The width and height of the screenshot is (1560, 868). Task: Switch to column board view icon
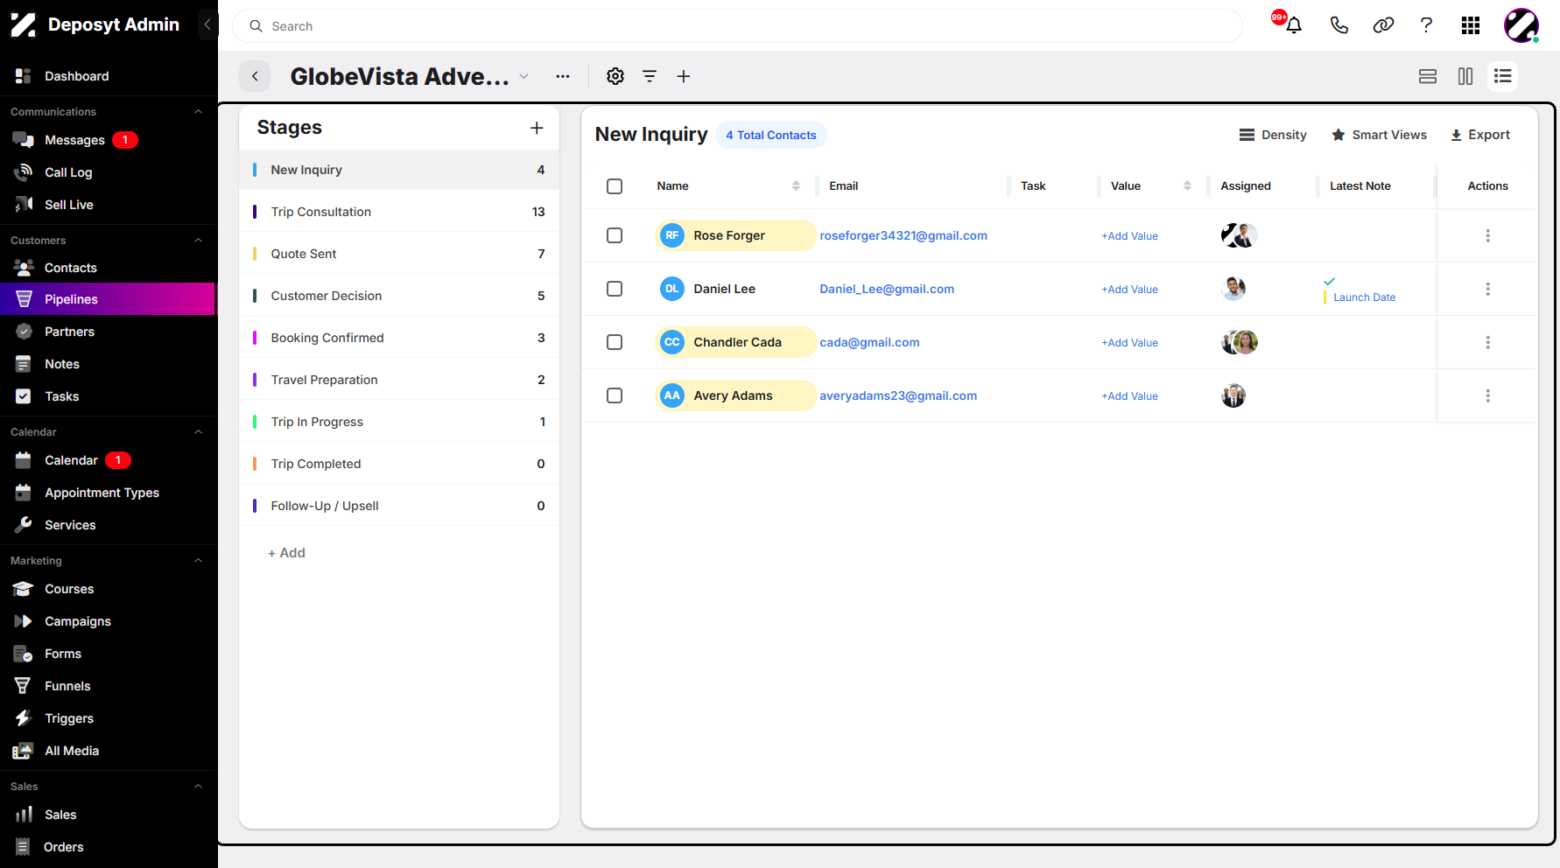1465,76
